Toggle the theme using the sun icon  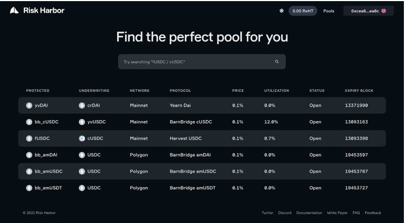pyautogui.click(x=281, y=11)
